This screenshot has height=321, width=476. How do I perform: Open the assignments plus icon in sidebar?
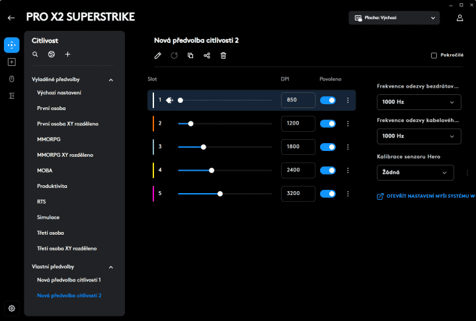click(11, 62)
